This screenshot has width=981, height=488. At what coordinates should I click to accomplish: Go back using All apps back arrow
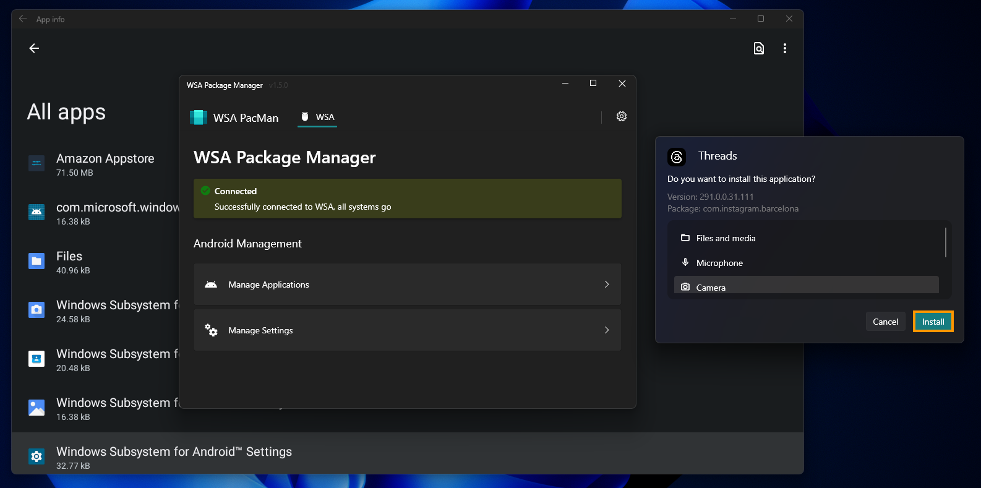(x=34, y=48)
